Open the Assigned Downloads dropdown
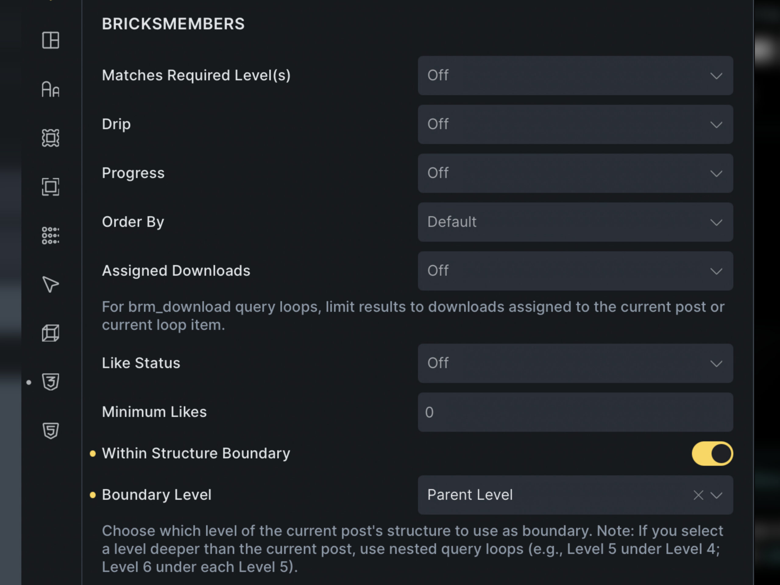The height and width of the screenshot is (585, 780). [x=575, y=271]
